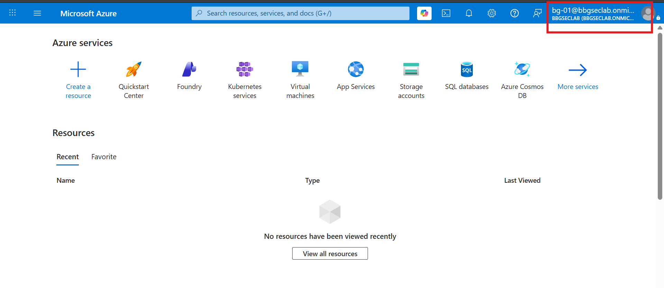
Task: Open SQL databases icon
Action: point(467,69)
